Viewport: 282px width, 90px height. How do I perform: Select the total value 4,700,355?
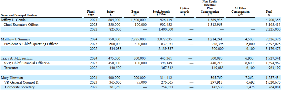click(273, 20)
